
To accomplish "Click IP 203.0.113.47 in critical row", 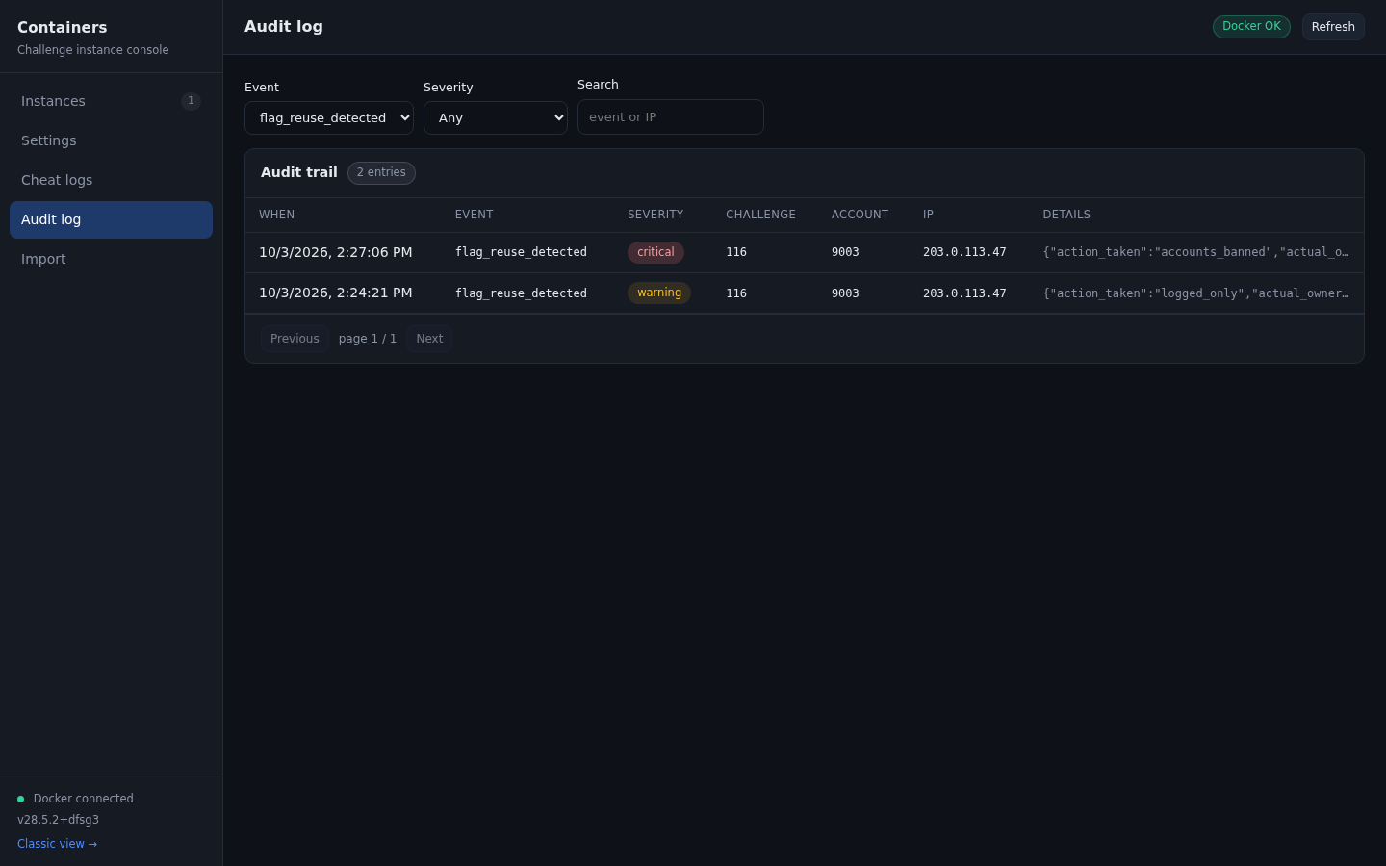I will click(x=964, y=252).
